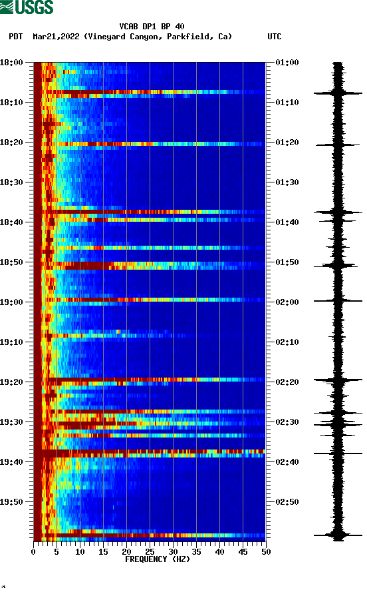The image size is (367, 594).
Task: Click the '19:20' PDT time label
Action: 11,382
